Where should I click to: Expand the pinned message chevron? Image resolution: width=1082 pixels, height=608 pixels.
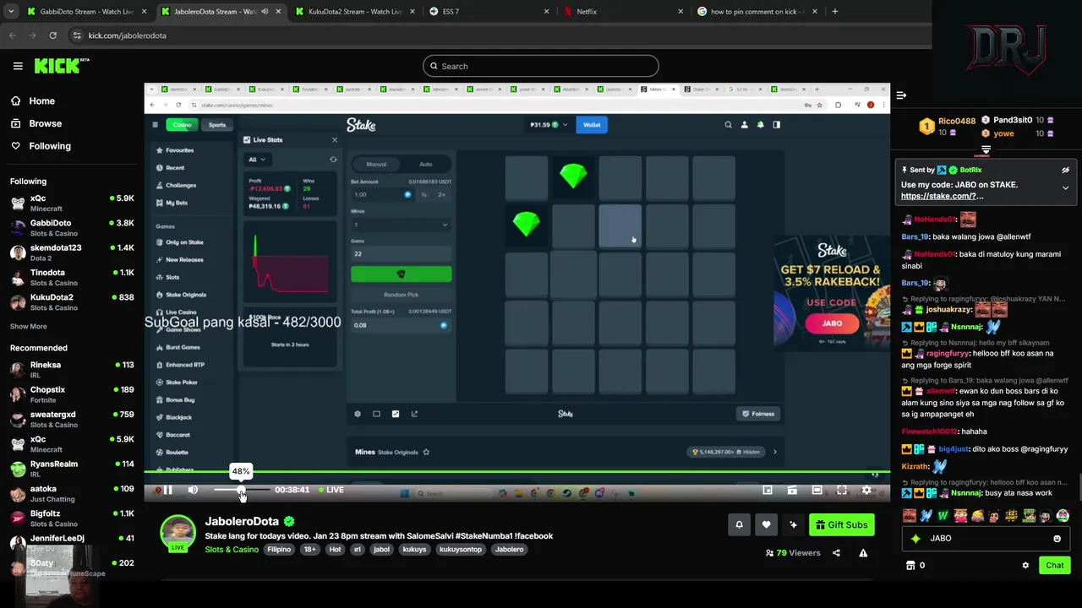tap(1065, 187)
